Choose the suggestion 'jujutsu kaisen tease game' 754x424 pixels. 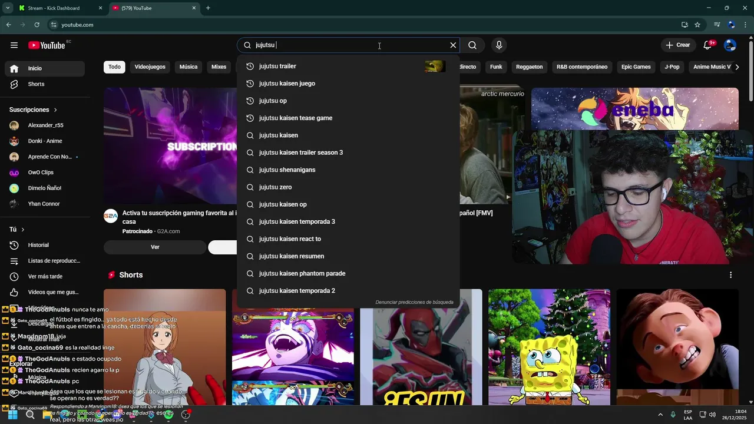tap(348, 118)
